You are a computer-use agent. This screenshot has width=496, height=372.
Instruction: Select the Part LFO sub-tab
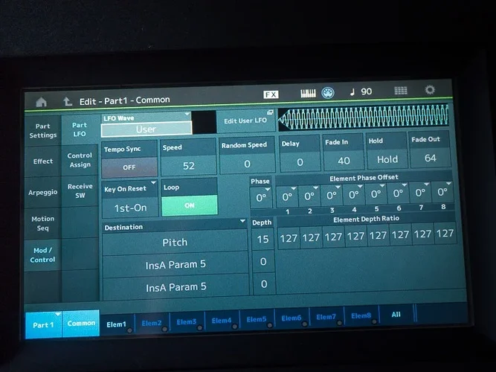80,129
